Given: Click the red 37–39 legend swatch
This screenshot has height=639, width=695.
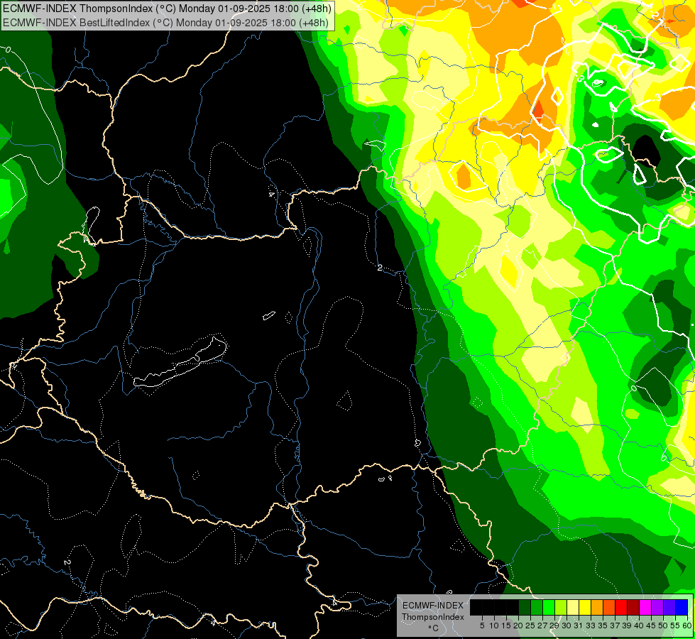Looking at the screenshot, I should pyautogui.click(x=621, y=607).
